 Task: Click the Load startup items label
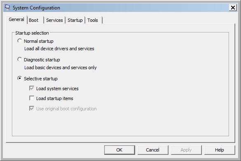click(x=55, y=98)
